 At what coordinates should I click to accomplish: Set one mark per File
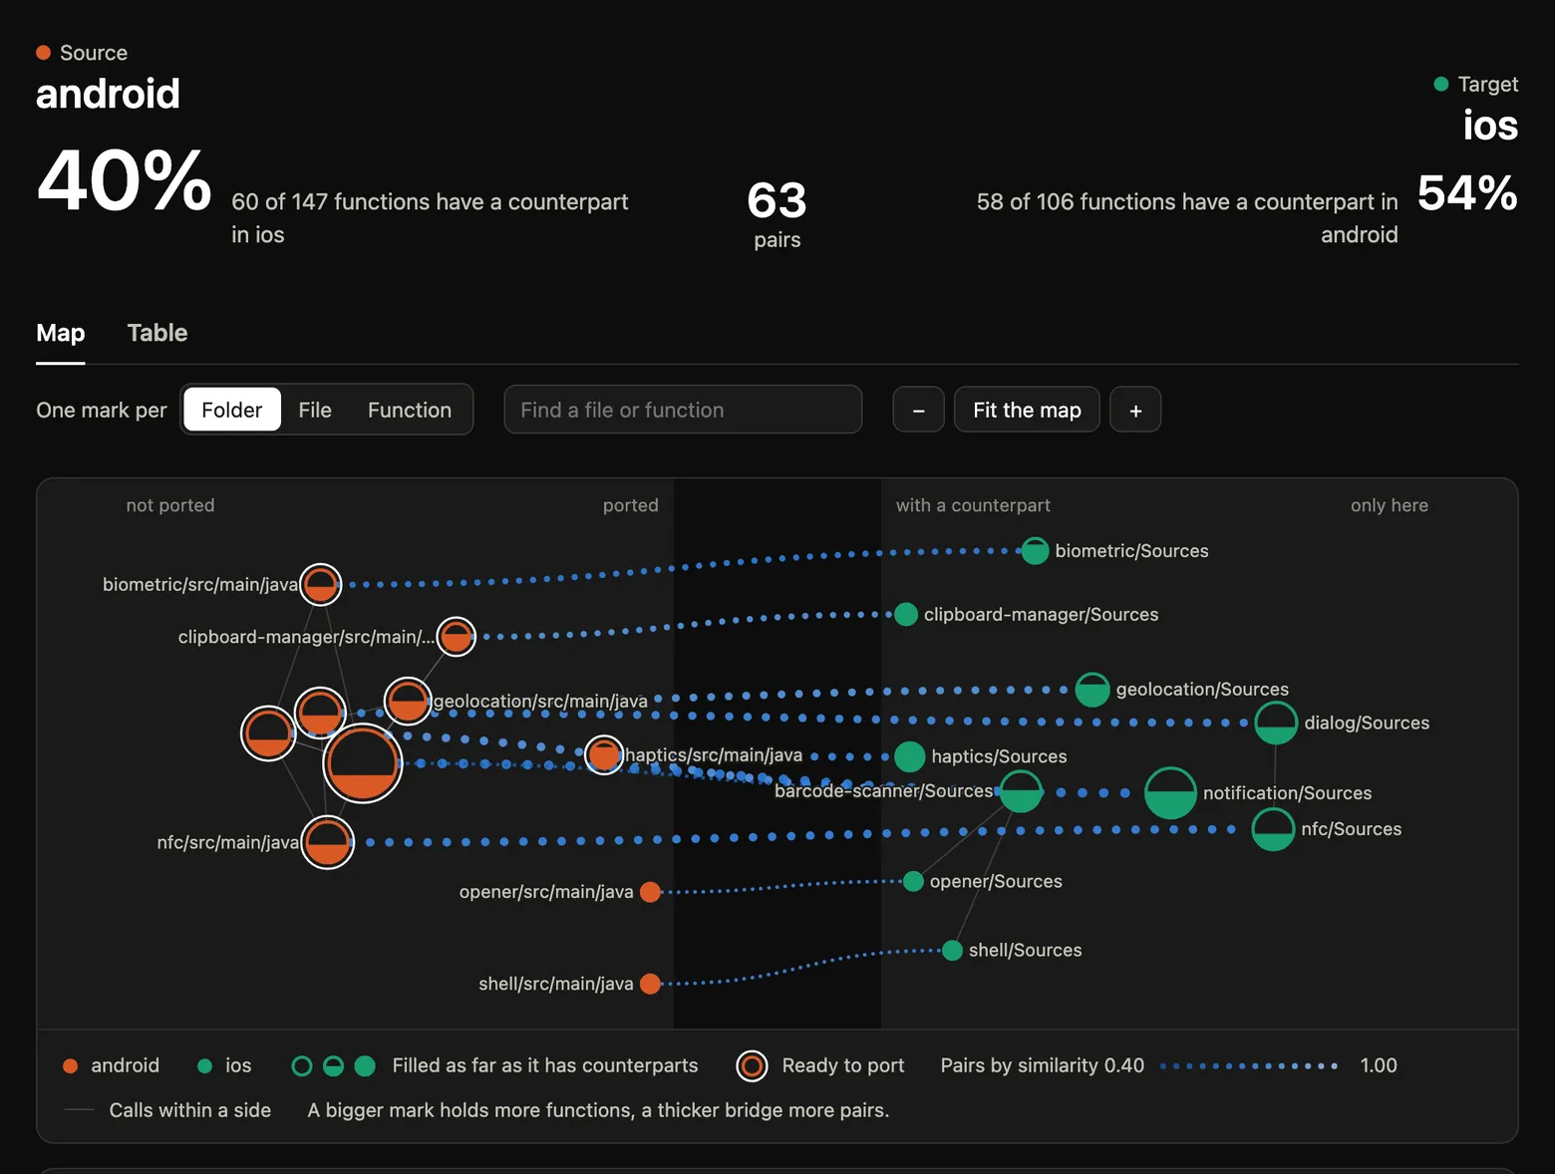(x=315, y=410)
